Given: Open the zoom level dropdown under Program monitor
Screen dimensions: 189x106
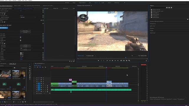Looking at the screenshot, I should point(91,56).
